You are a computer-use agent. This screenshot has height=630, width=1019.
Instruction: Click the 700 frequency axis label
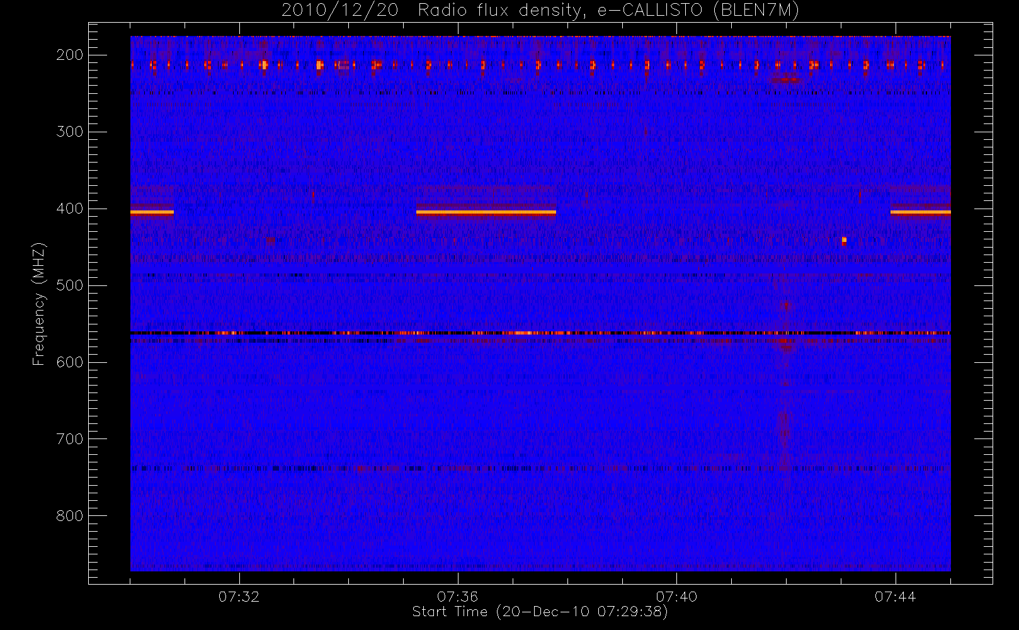click(70, 439)
